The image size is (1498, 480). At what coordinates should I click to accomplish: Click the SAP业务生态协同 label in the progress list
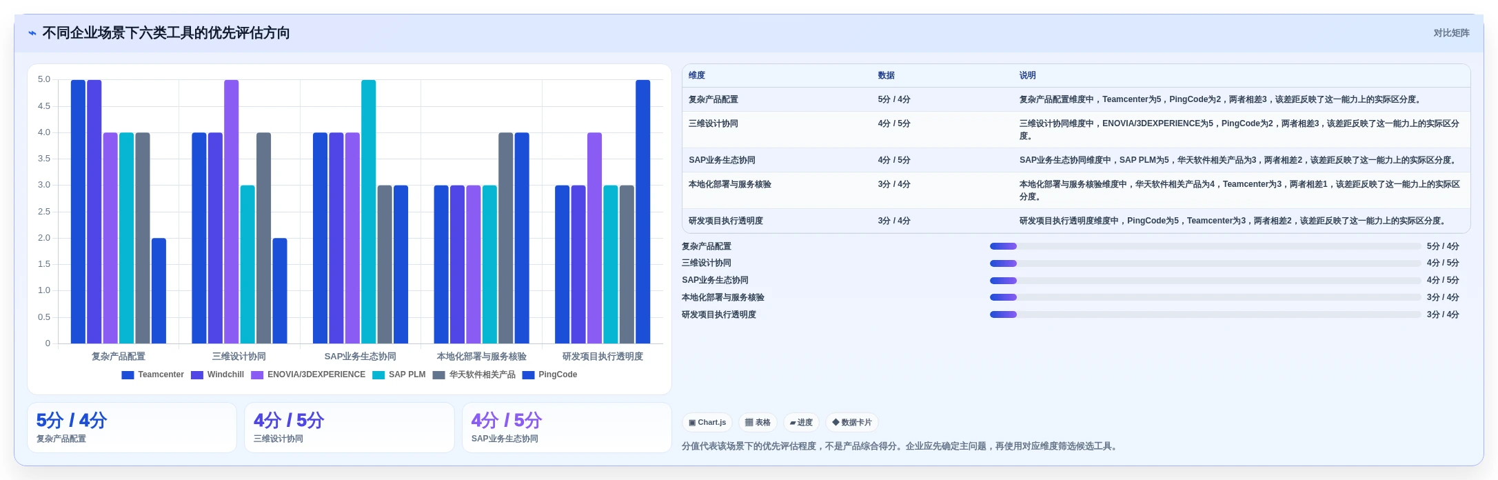click(715, 281)
